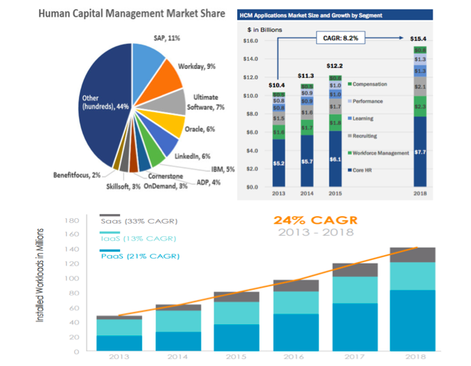Viewport: 471px width, 366px height.
Task: Click Human Capital Management Market Share title
Action: coord(132,13)
